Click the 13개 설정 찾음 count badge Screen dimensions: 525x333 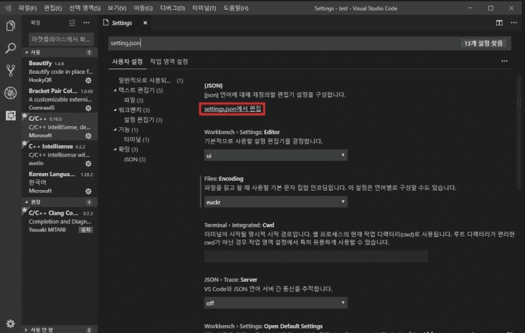(483, 44)
